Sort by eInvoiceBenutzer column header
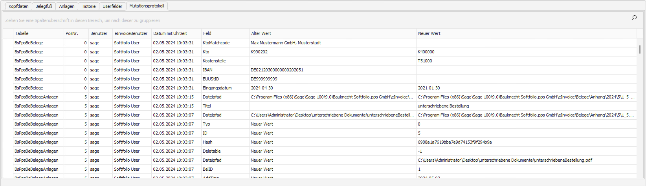The height and width of the screenshot is (186, 646). pos(131,33)
